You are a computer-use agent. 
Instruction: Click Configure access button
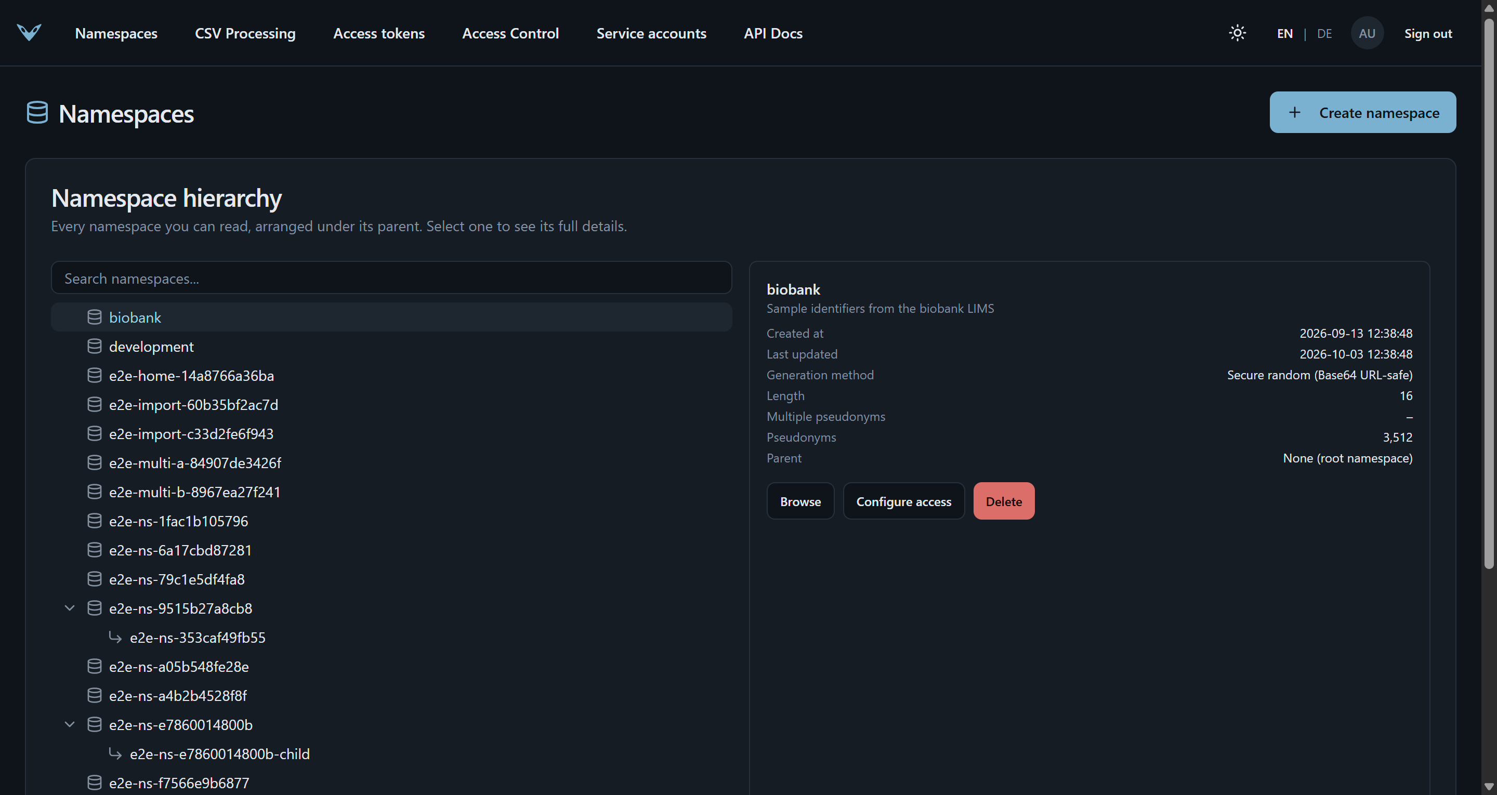point(904,501)
